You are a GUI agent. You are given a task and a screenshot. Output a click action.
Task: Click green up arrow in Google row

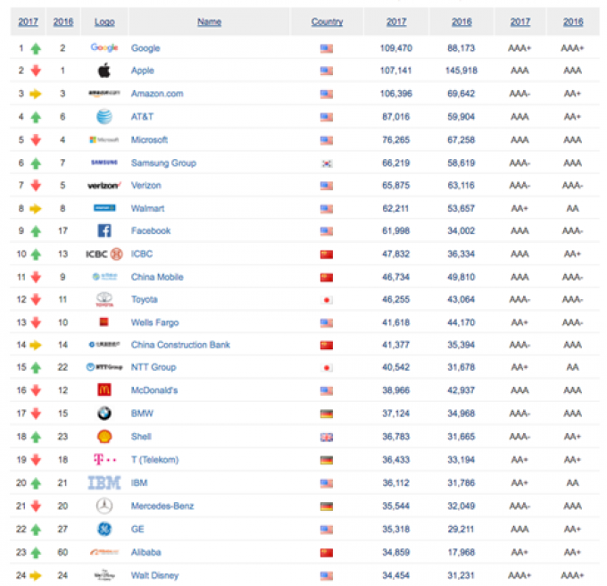(36, 48)
